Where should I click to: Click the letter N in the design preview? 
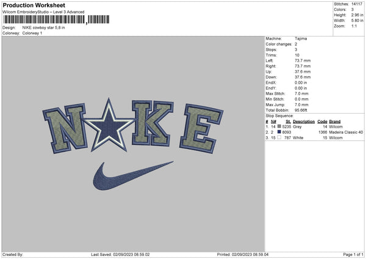pyautogui.click(x=65, y=128)
